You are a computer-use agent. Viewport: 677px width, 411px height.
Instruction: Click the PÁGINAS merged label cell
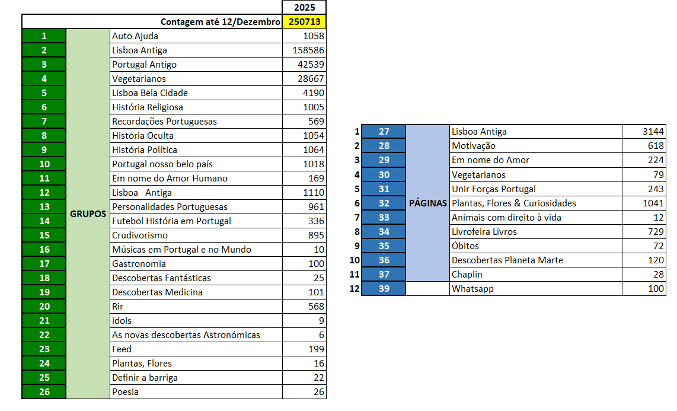coord(427,203)
